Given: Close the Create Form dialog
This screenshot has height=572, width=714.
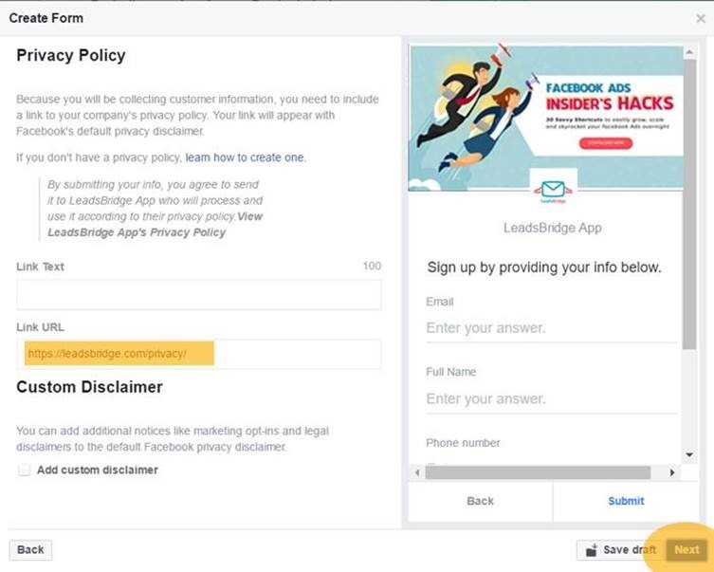Looking at the screenshot, I should point(701,18).
